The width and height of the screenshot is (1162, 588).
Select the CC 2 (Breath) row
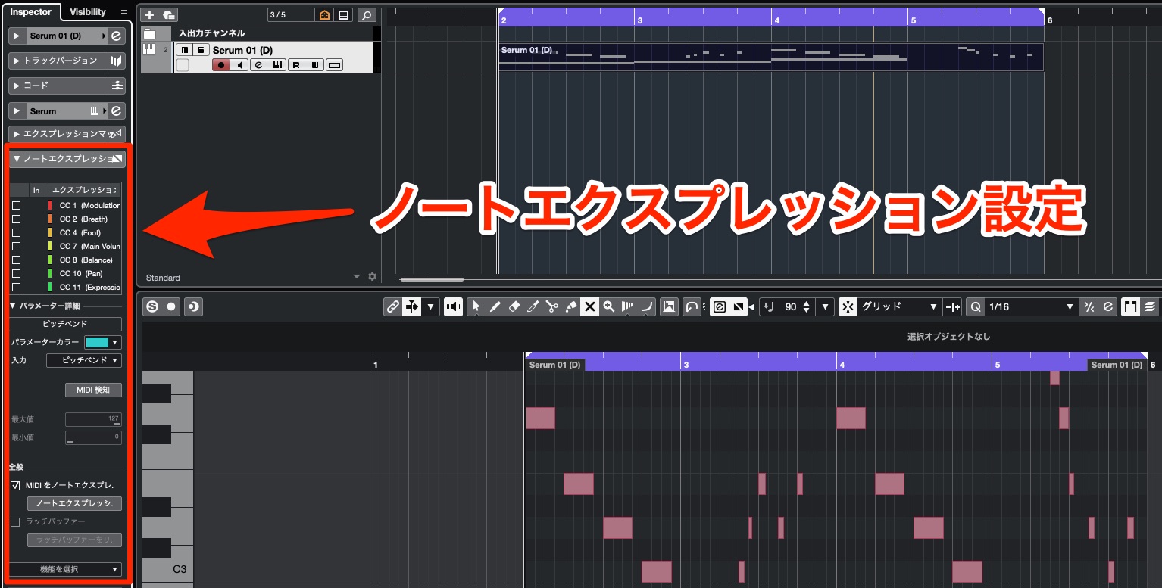[x=65, y=219]
